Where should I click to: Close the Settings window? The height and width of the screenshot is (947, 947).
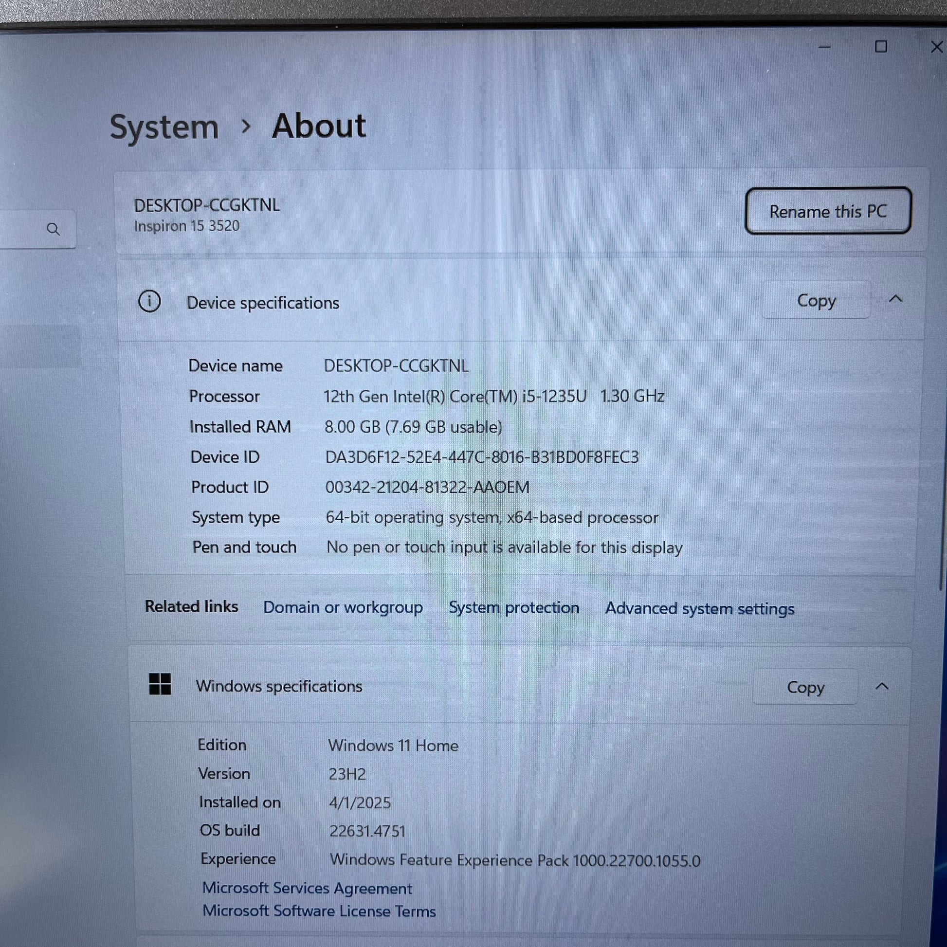936,47
